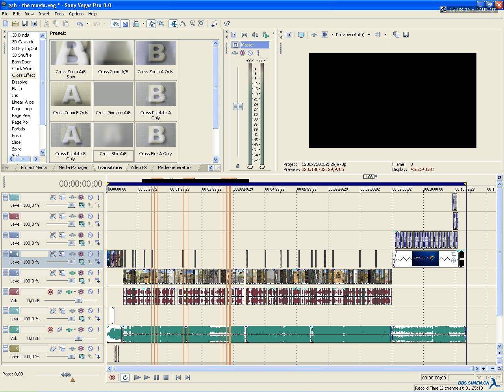504x392 pixels.
Task: Click Make Compositing Child on track 2
Action: click(x=98, y=224)
